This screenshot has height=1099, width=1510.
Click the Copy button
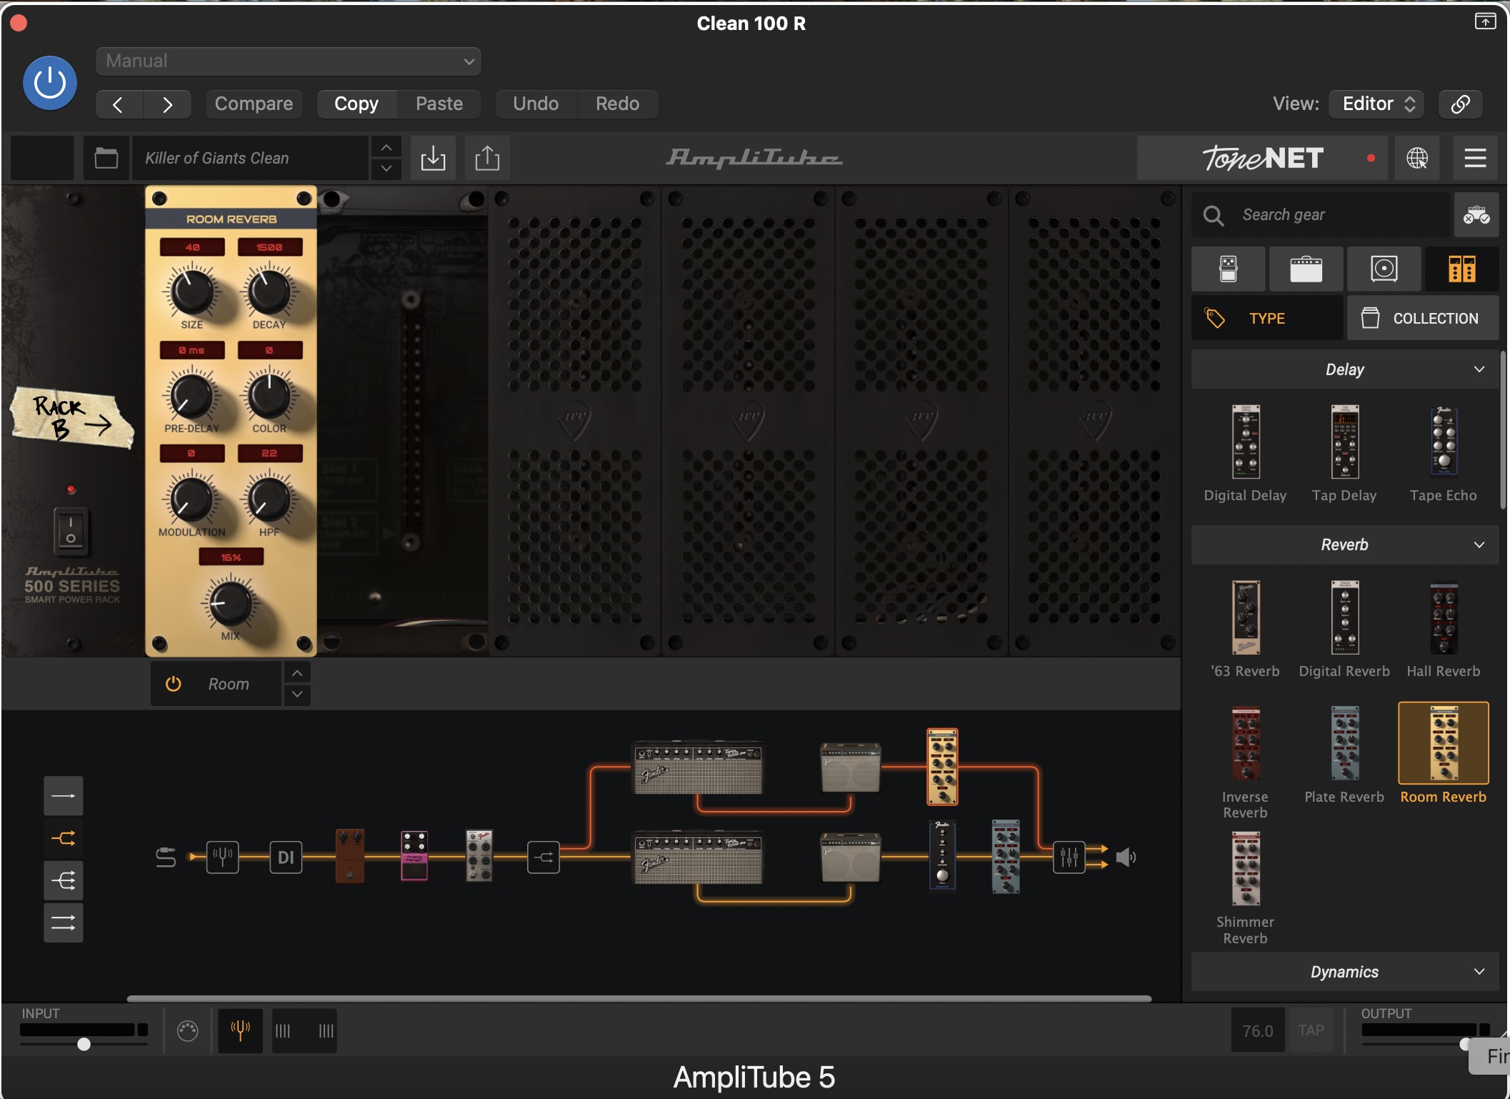tap(356, 104)
